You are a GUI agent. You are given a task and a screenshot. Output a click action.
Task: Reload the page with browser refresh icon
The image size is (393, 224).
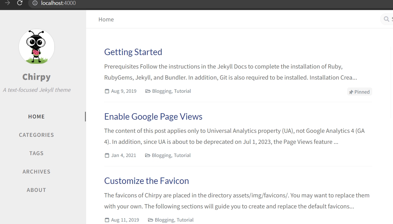coord(20,3)
